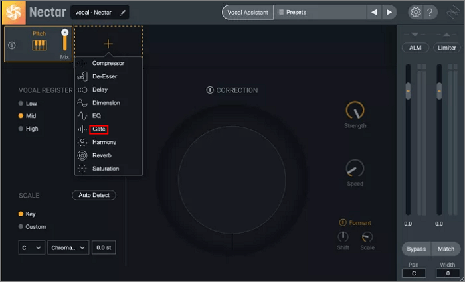Expand the Chromatic scale dropdown
Viewport: 465px width, 282px height.
point(68,247)
